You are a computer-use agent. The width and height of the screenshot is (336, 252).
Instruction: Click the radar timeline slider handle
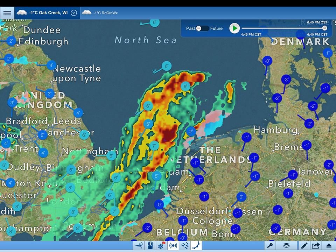[x=325, y=28]
